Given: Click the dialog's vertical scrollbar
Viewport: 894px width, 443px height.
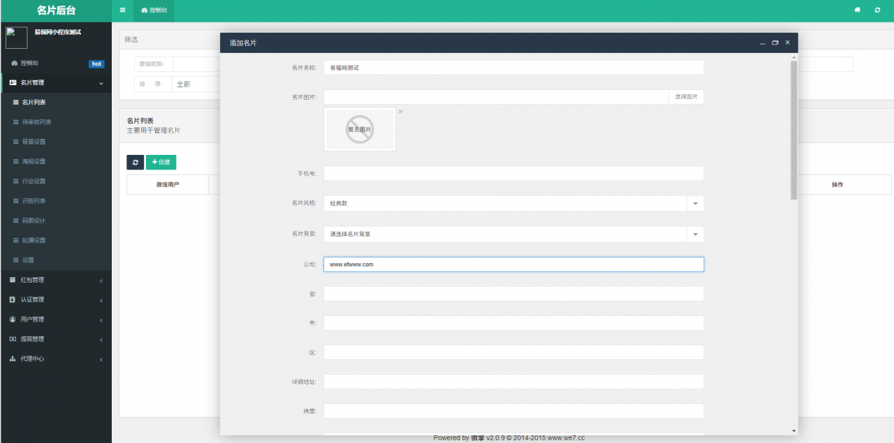Looking at the screenshot, I should pyautogui.click(x=793, y=130).
